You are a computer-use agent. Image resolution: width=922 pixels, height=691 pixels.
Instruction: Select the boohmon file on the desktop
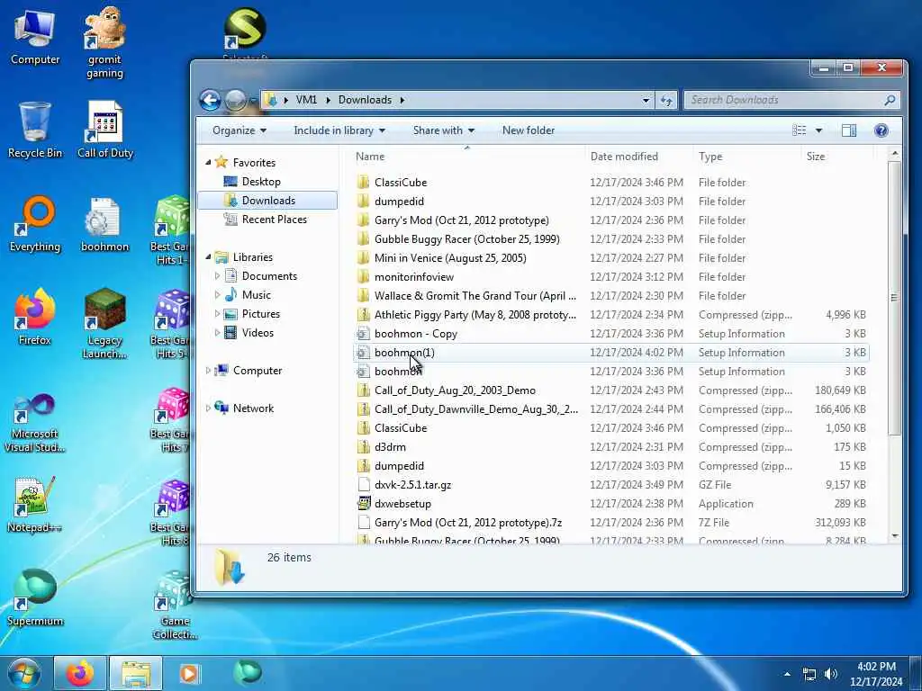click(104, 223)
